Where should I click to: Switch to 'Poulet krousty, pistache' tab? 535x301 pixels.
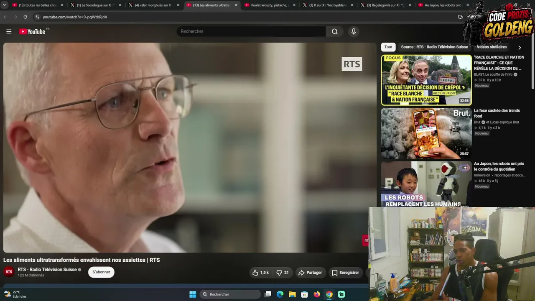pos(269,5)
